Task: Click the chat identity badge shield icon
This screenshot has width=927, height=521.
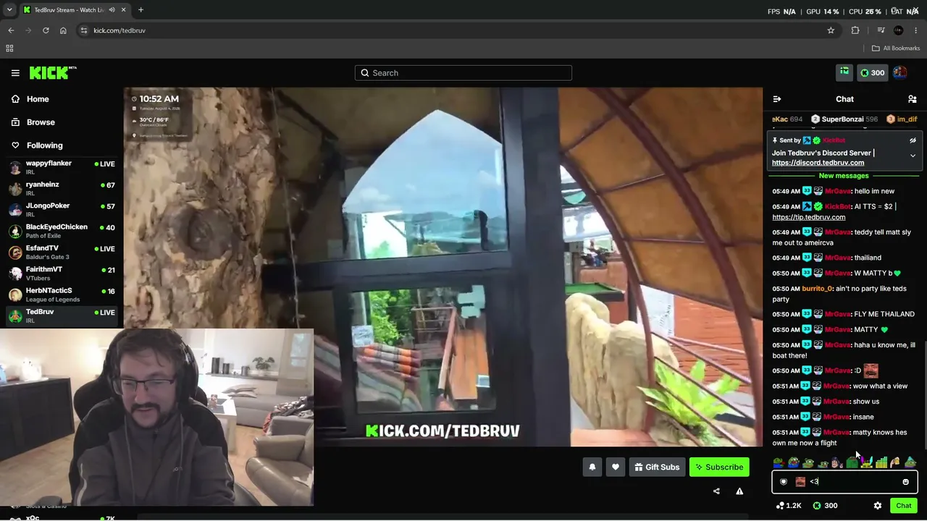Action: coord(784,482)
